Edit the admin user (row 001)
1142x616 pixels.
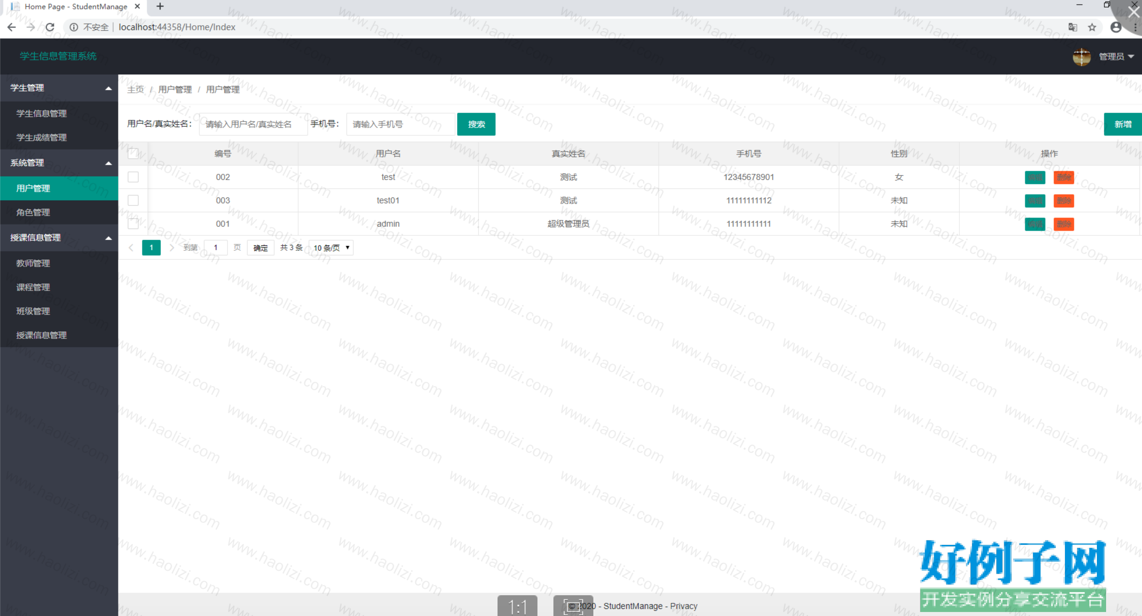tap(1035, 224)
